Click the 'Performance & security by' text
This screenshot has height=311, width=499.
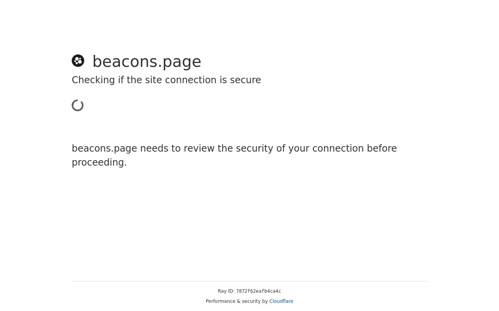237,301
